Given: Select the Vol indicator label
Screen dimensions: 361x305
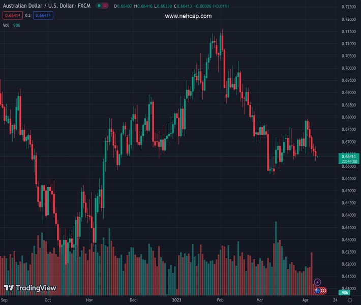Looking at the screenshot, I should 6,25.
